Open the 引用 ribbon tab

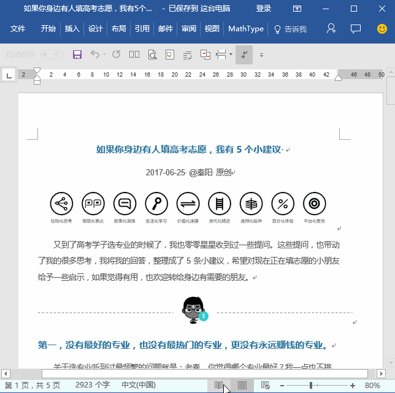[x=142, y=29]
